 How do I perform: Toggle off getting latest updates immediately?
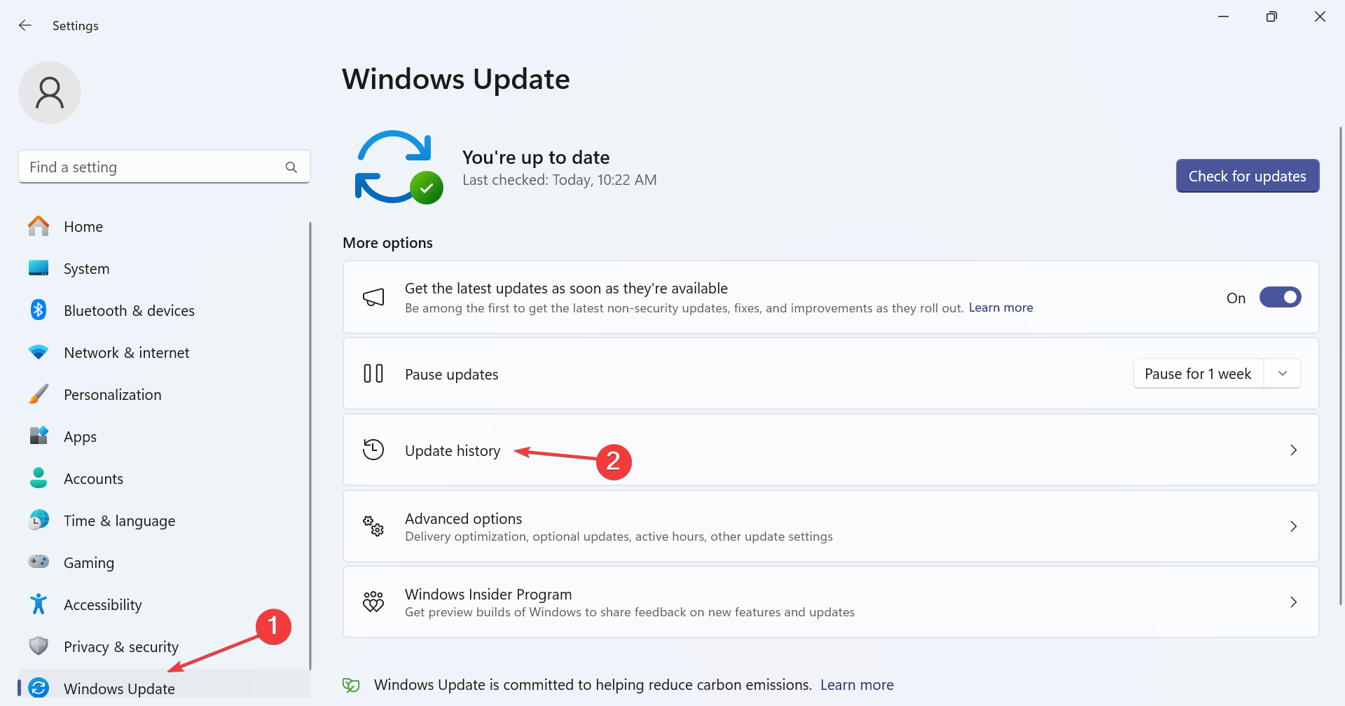1281,297
